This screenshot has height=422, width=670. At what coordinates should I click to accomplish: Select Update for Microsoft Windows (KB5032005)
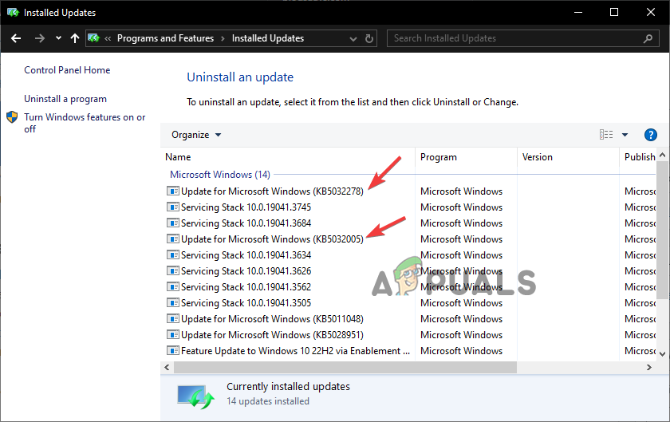[x=272, y=239]
